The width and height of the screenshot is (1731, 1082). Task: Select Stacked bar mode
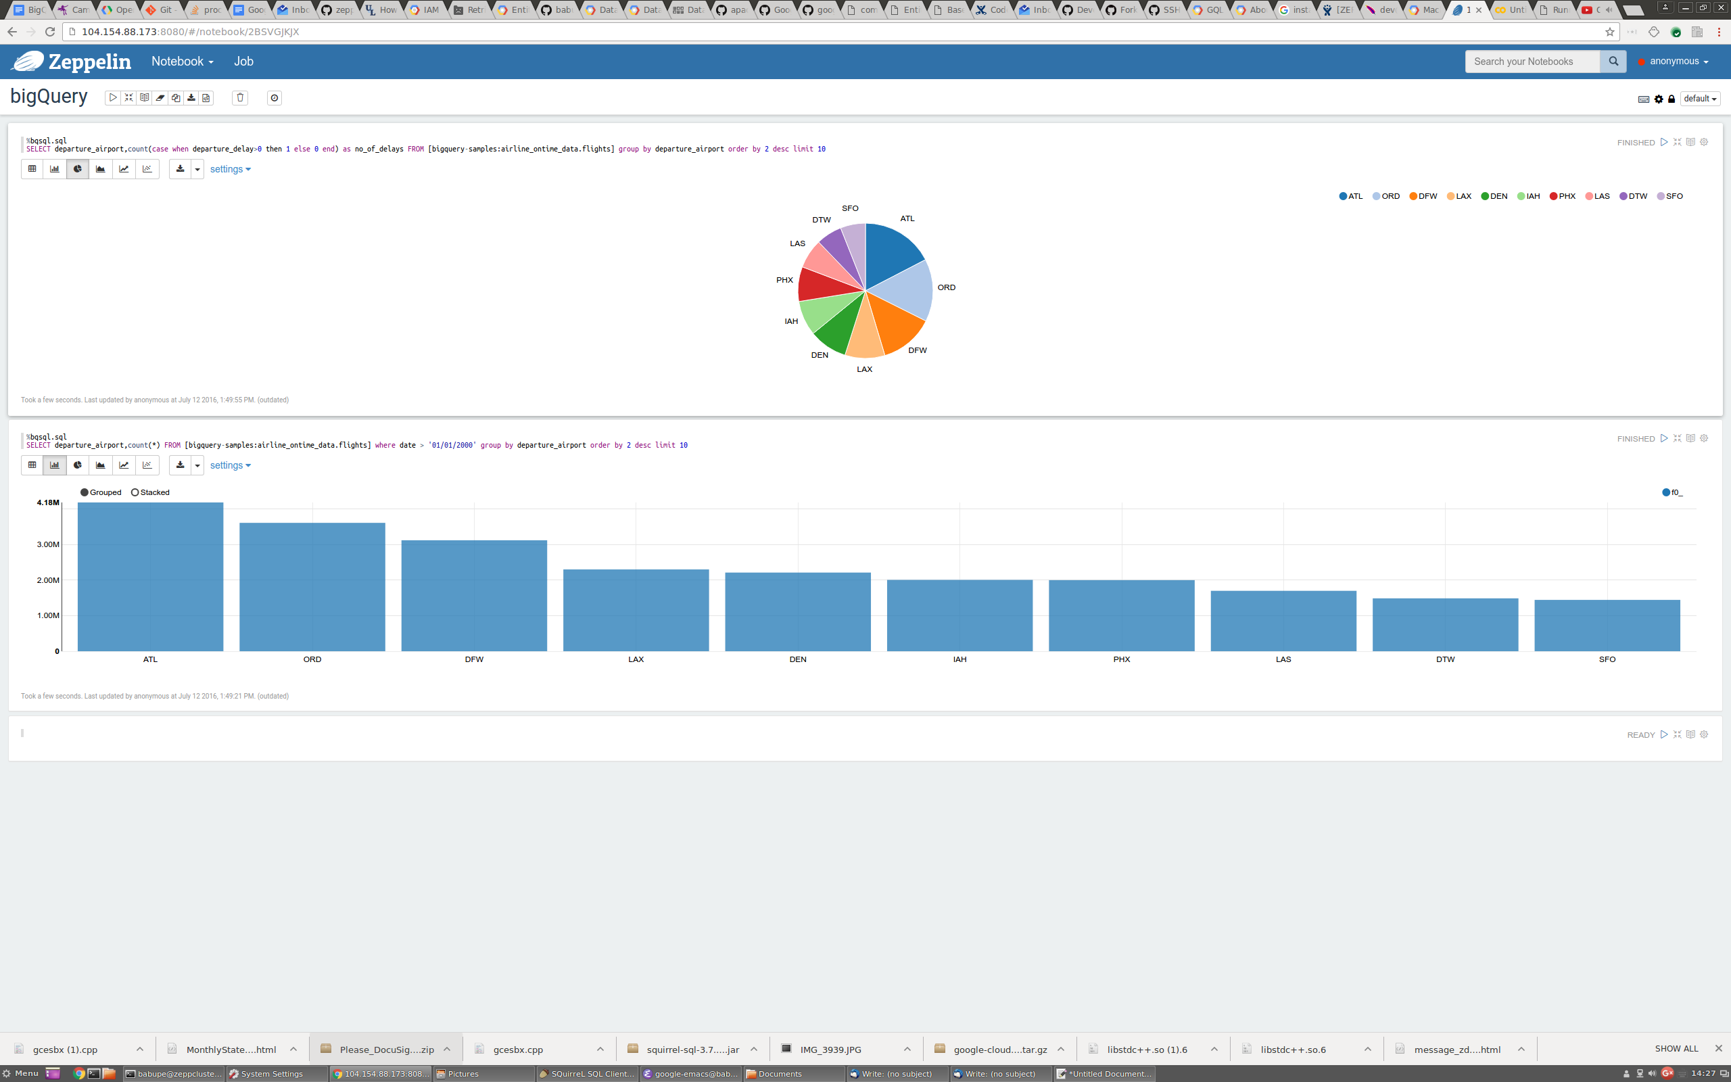coord(150,492)
